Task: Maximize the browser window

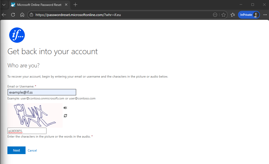Action: pos(253,5)
